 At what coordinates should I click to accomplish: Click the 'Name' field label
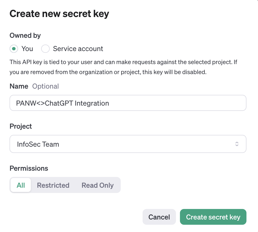click(19, 86)
